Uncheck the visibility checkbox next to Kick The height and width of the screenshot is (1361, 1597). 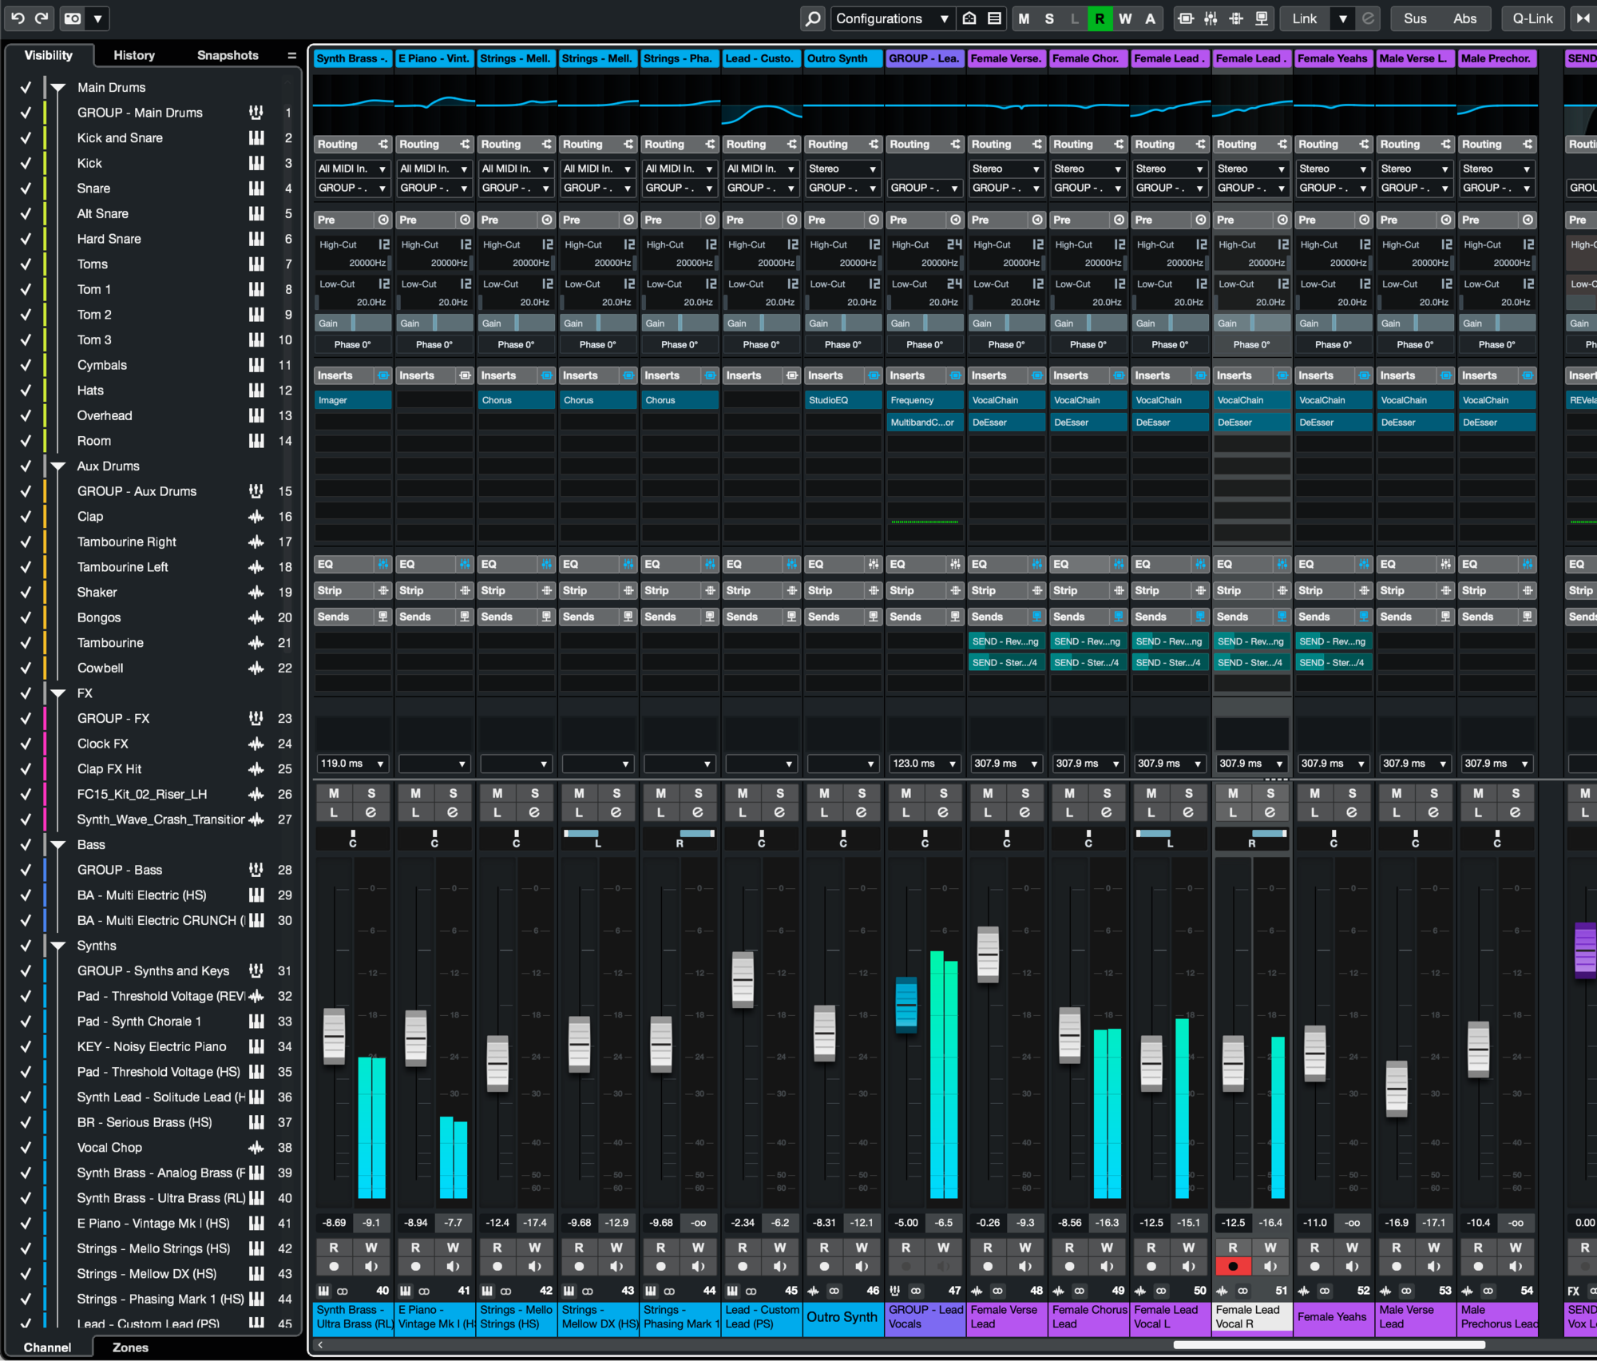[25, 163]
